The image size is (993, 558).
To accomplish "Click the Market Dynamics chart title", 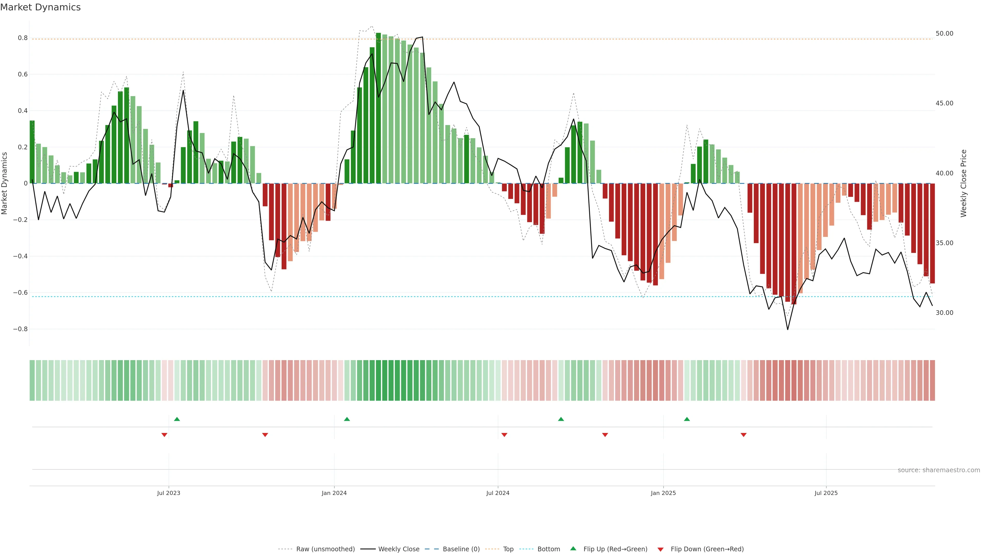I will pyautogui.click(x=41, y=7).
